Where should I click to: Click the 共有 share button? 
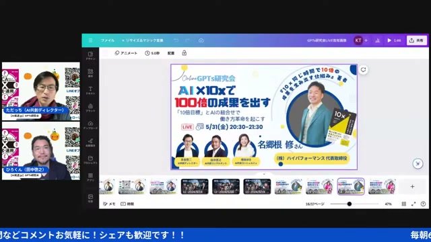pyautogui.click(x=417, y=40)
